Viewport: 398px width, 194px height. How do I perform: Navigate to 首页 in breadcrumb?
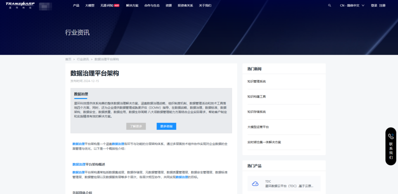[x=68, y=59]
